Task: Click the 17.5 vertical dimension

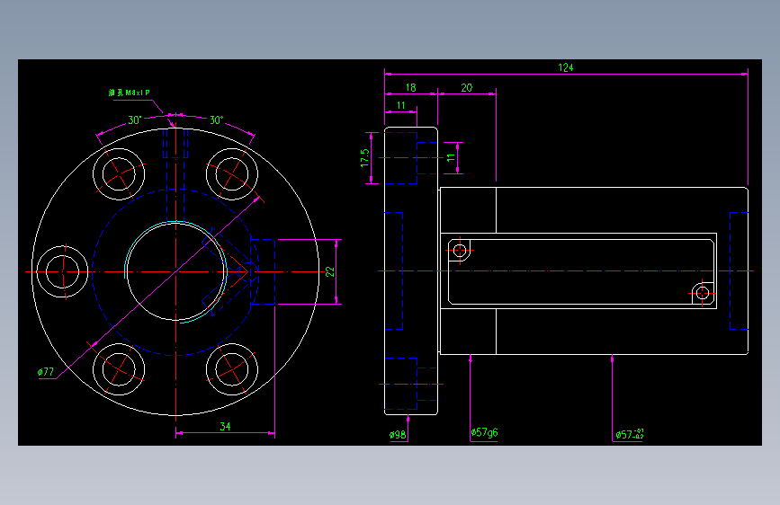Action: pyautogui.click(x=365, y=157)
